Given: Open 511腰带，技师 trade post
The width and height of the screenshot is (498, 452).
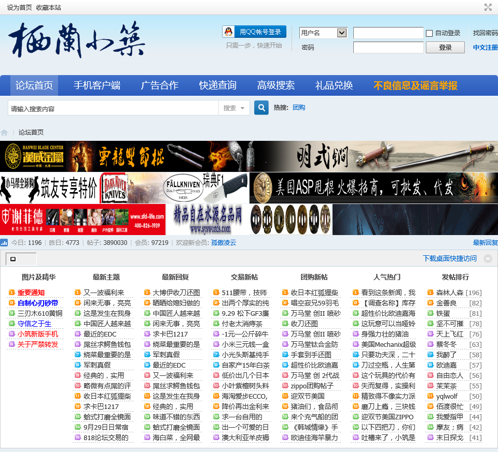Looking at the screenshot, I should 244,293.
